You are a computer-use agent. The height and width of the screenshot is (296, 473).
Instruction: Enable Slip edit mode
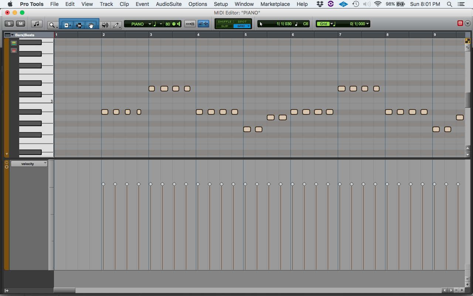click(224, 26)
